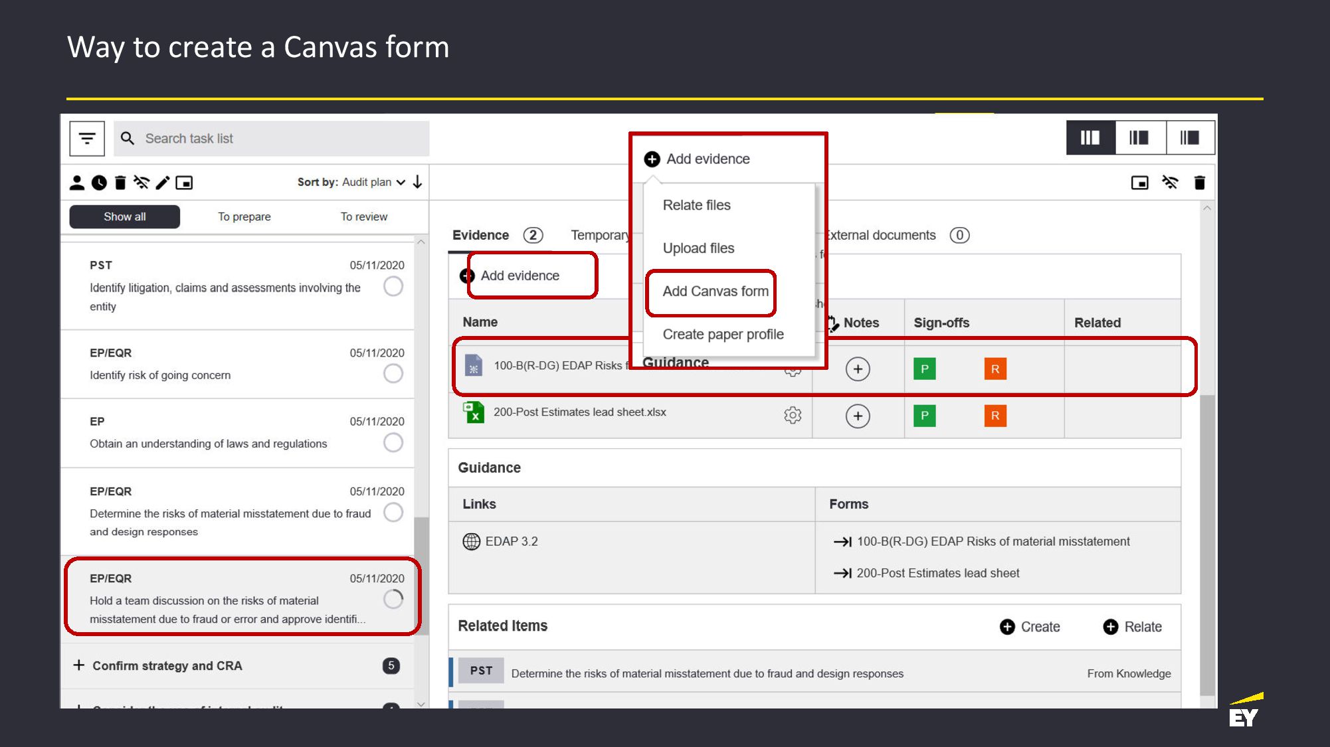Click the picture-in-picture icon in task toolbar
1330x747 pixels.
pos(184,183)
